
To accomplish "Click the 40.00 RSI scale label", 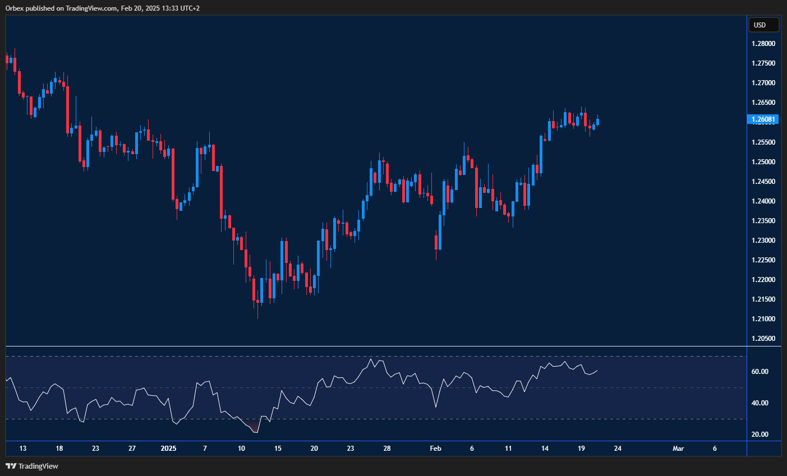I will [x=760, y=403].
